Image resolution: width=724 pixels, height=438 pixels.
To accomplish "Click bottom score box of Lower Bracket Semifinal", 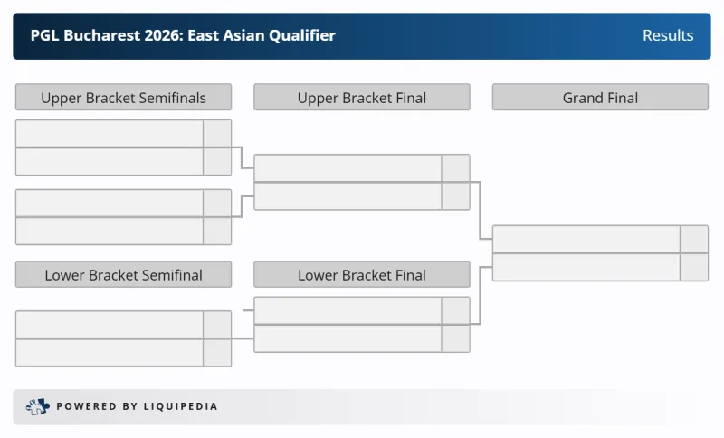I will click(217, 353).
